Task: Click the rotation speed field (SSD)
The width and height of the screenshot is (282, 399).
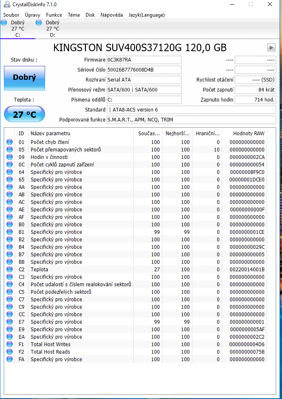Action: (255, 79)
